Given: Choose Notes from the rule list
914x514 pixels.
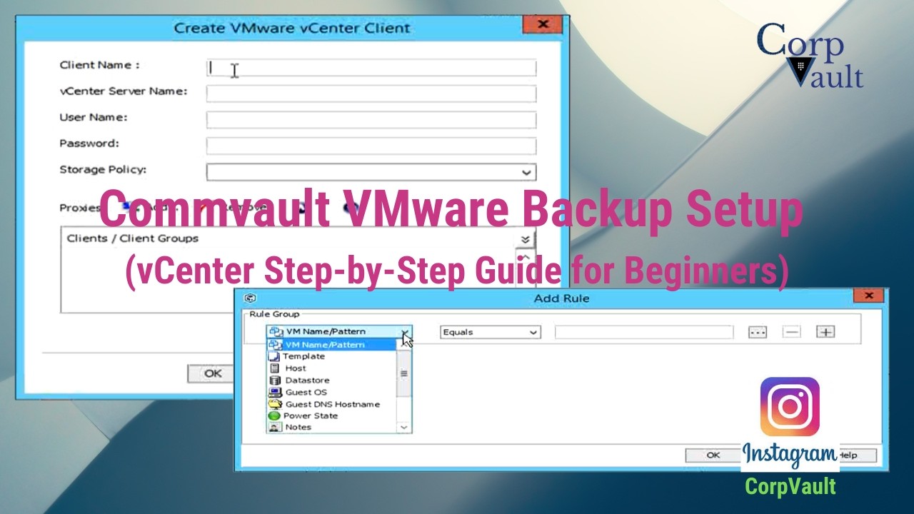Looking at the screenshot, I should pyautogui.click(x=298, y=427).
